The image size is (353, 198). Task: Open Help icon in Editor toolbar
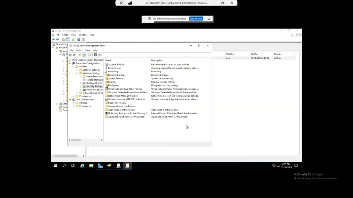point(95,55)
